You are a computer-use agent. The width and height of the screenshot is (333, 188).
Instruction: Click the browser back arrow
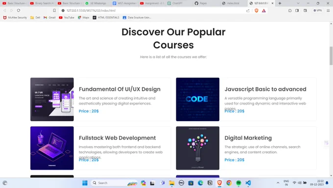click(x=5, y=10)
